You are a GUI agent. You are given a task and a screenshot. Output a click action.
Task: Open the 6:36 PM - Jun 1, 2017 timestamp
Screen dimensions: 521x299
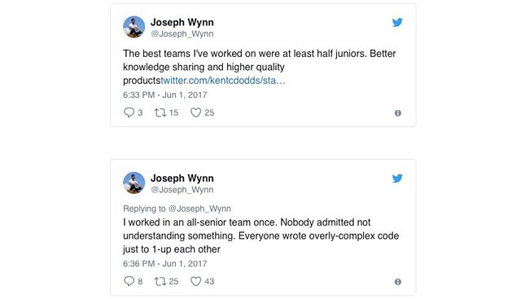[x=164, y=263]
